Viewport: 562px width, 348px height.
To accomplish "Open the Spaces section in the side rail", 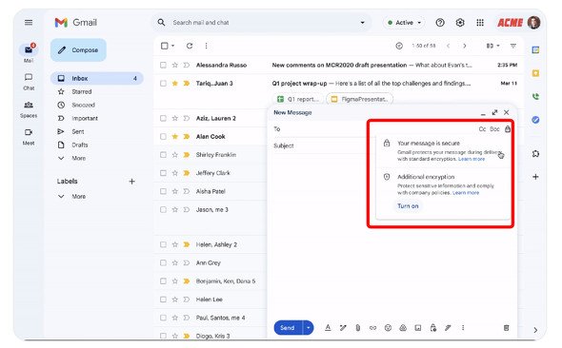I will pos(29,109).
